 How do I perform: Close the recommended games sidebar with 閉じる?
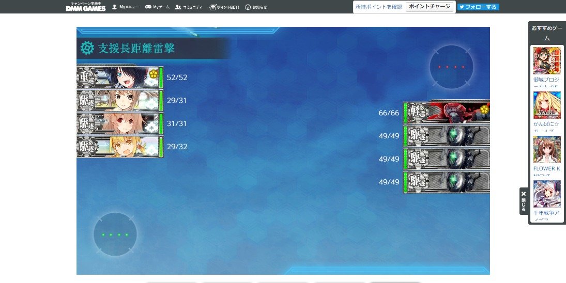pyautogui.click(x=524, y=201)
